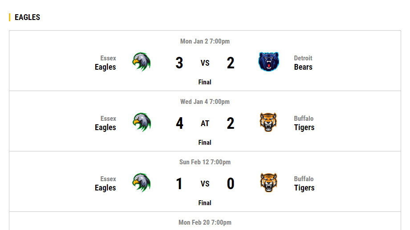
Task: Click Eagles logo in Jan 4 game
Action: click(142, 123)
